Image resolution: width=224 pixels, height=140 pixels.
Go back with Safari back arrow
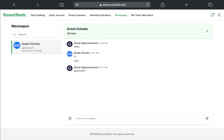(x=14, y=5)
